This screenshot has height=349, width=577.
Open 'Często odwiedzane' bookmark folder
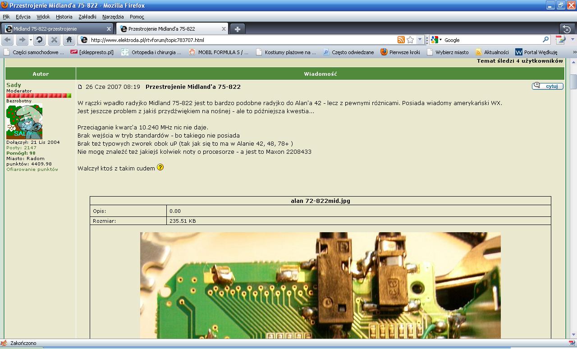click(348, 52)
